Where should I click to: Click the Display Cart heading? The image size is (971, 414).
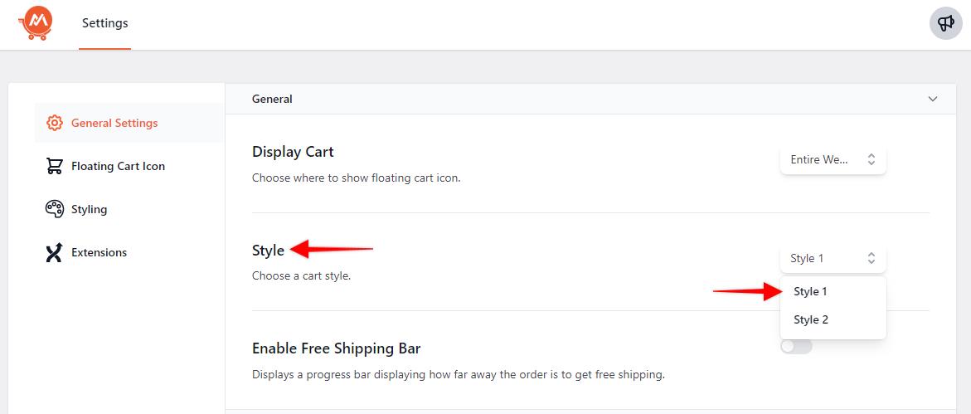tap(293, 152)
